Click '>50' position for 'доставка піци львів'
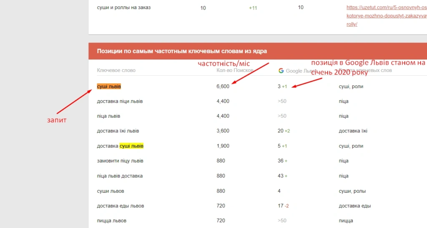Viewport: 427px width, 228px height. (x=282, y=102)
